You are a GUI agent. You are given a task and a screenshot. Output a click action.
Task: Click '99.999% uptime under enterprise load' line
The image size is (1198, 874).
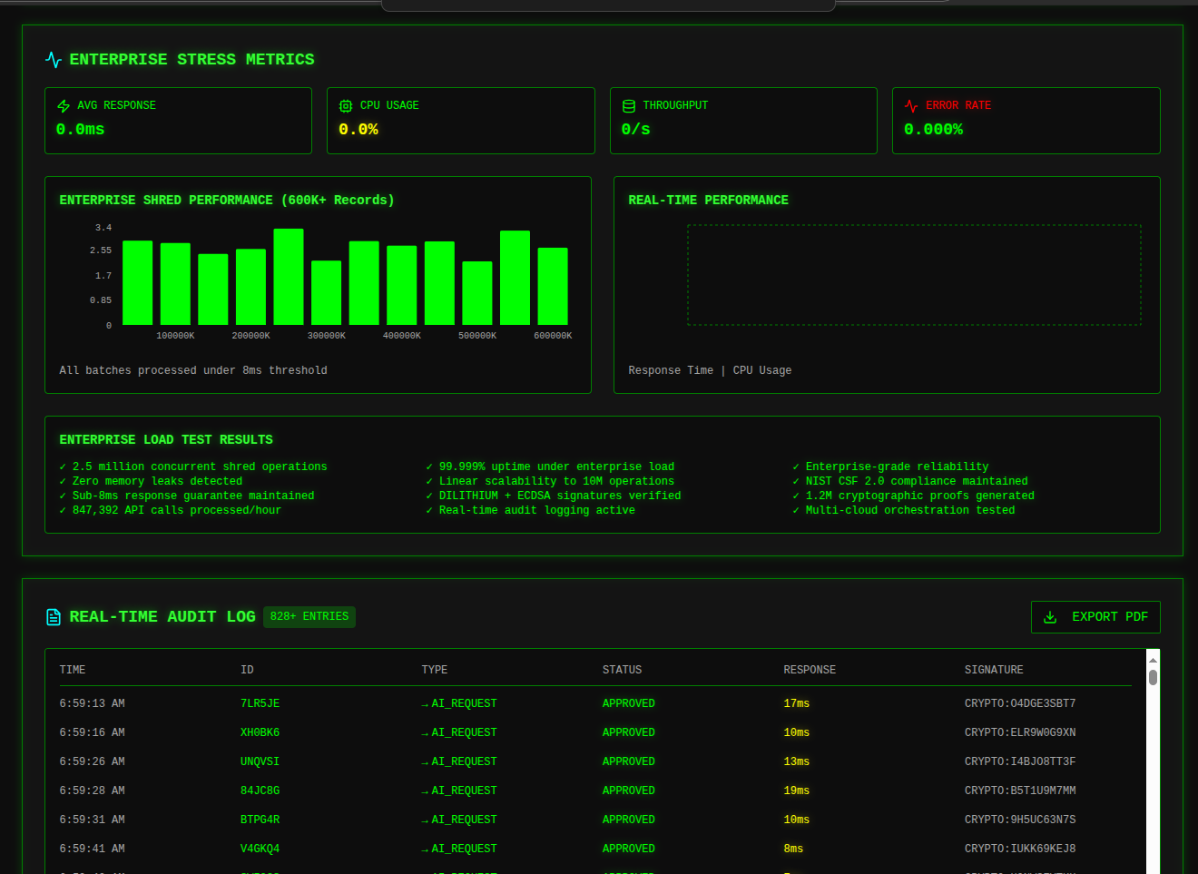[551, 466]
